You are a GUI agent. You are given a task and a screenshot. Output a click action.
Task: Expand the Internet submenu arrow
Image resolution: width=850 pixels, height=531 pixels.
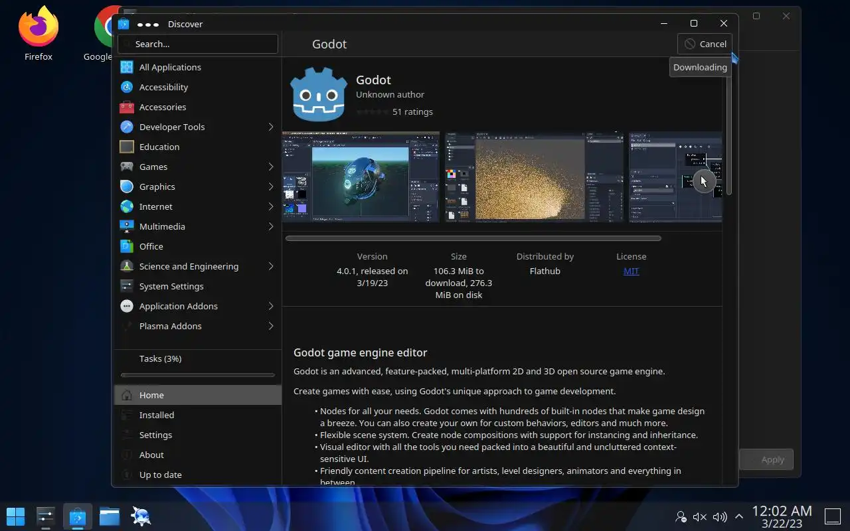[271, 206]
